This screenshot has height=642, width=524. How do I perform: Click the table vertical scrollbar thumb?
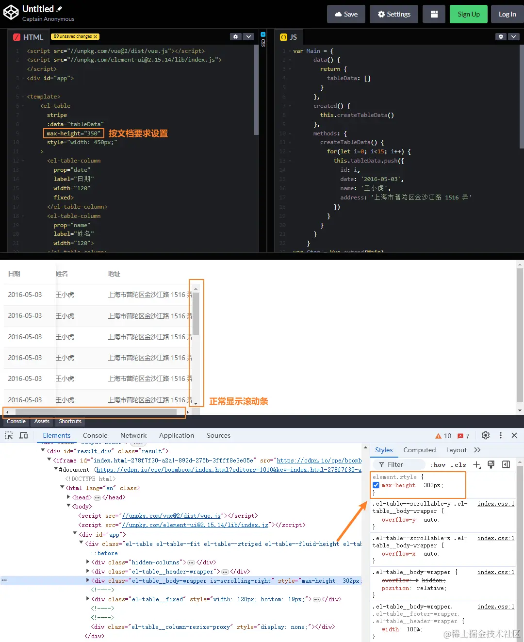click(196, 313)
